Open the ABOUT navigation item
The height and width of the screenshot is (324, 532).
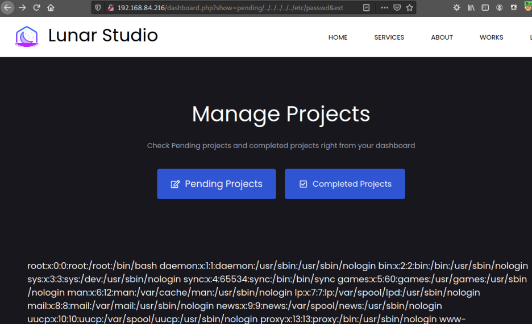point(442,37)
